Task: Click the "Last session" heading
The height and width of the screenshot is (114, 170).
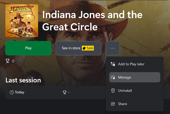Action: [23, 80]
